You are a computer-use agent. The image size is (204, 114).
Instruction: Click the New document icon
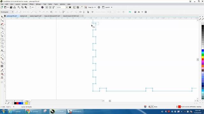click(x=2, y=7)
